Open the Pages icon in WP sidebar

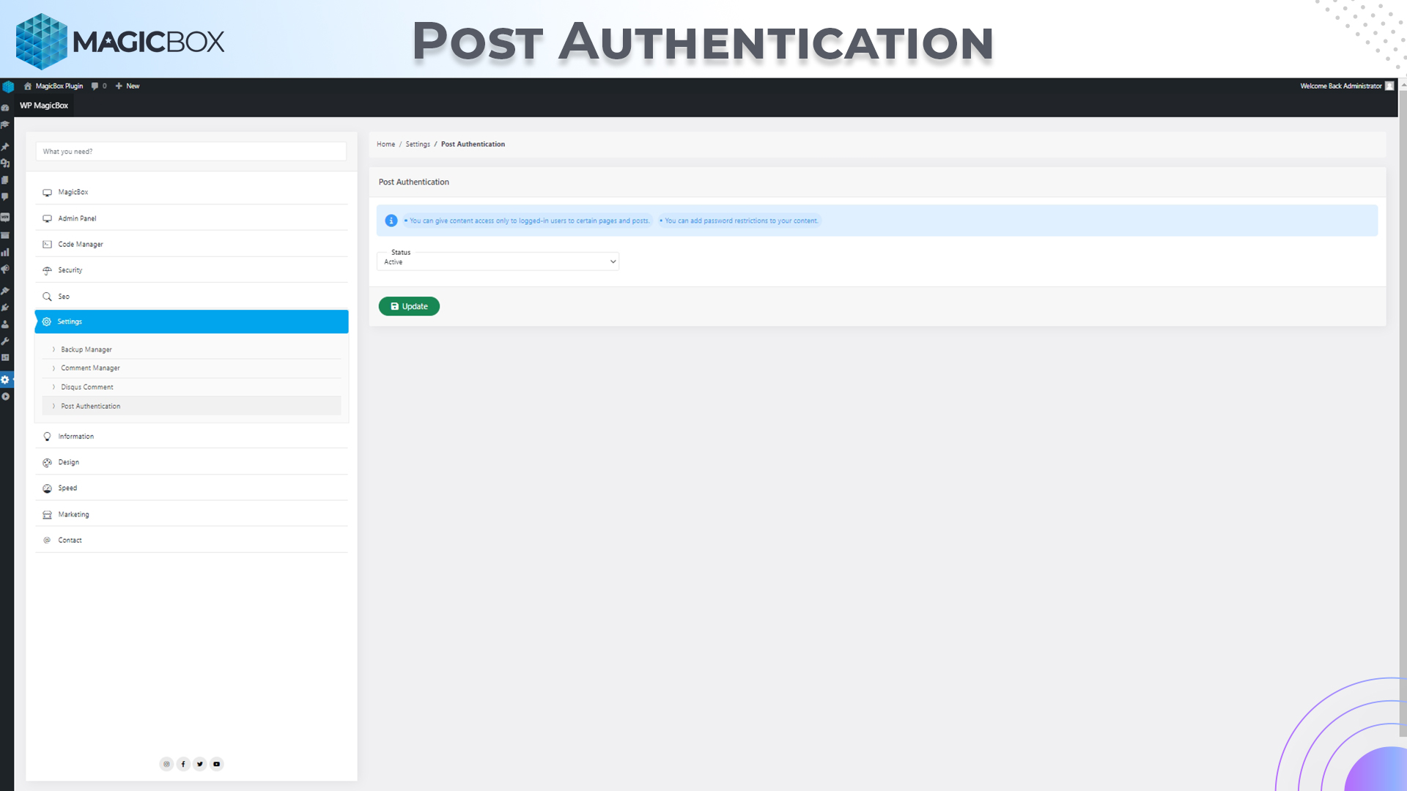click(x=5, y=180)
